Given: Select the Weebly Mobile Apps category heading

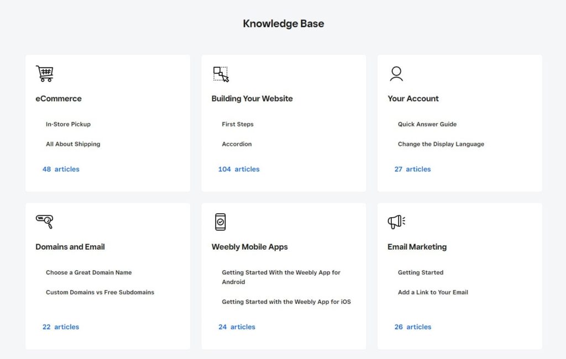Looking at the screenshot, I should (x=249, y=247).
